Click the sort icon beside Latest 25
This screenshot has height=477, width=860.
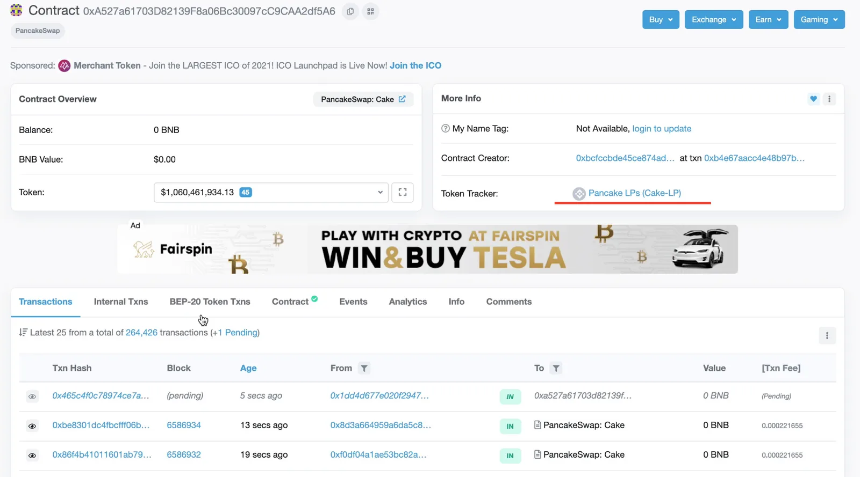(x=23, y=333)
